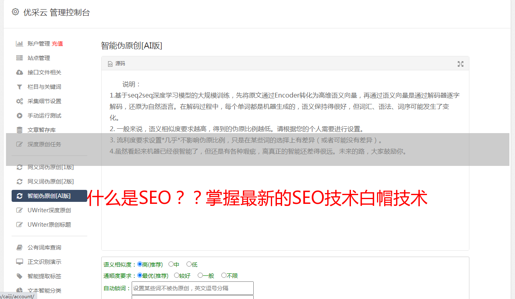This screenshot has width=515, height=299.
Task: Click the editor line starting 2. 一般来说
Action: tap(237, 129)
